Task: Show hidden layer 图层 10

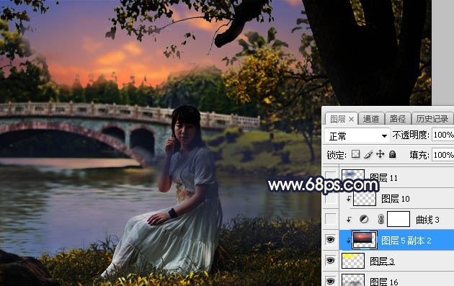Action: (x=330, y=198)
